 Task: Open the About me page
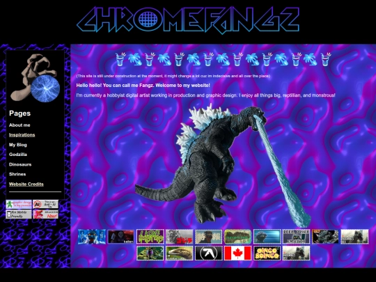coord(19,125)
